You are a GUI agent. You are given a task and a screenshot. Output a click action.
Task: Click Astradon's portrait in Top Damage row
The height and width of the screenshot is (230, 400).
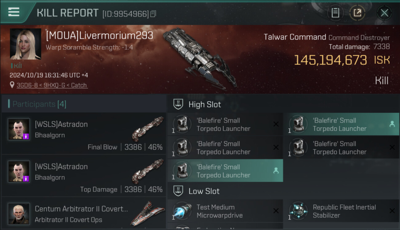click(19, 171)
